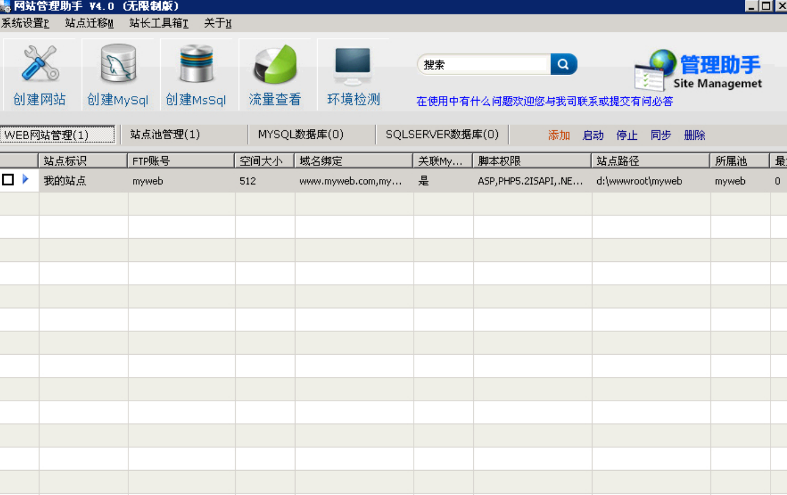Viewport: 787px width, 495px height.
Task: Click the 创建网站 wrench icon
Action: [x=39, y=64]
